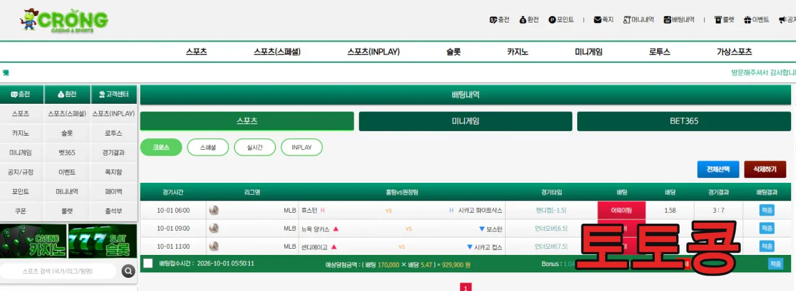
Task: Click the sports search magnifier icon
Action: click(128, 271)
